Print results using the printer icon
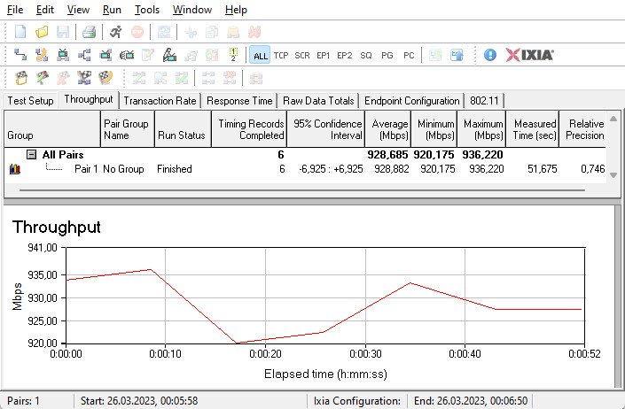625x409 pixels. [89, 32]
